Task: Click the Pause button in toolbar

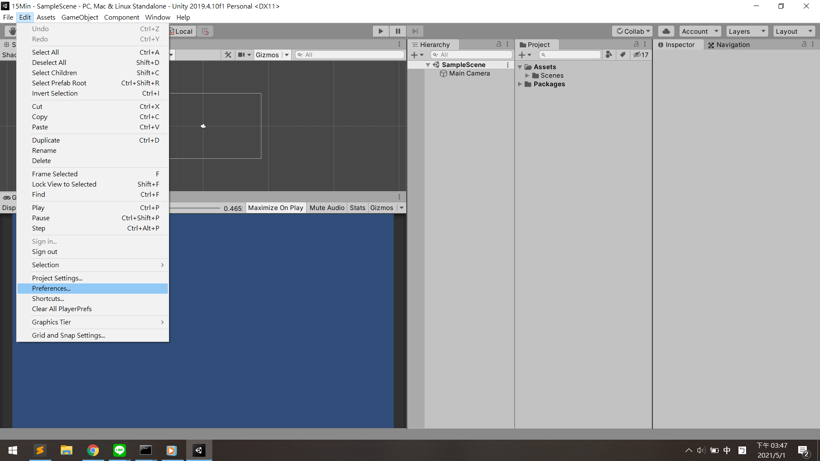Action: click(x=398, y=31)
